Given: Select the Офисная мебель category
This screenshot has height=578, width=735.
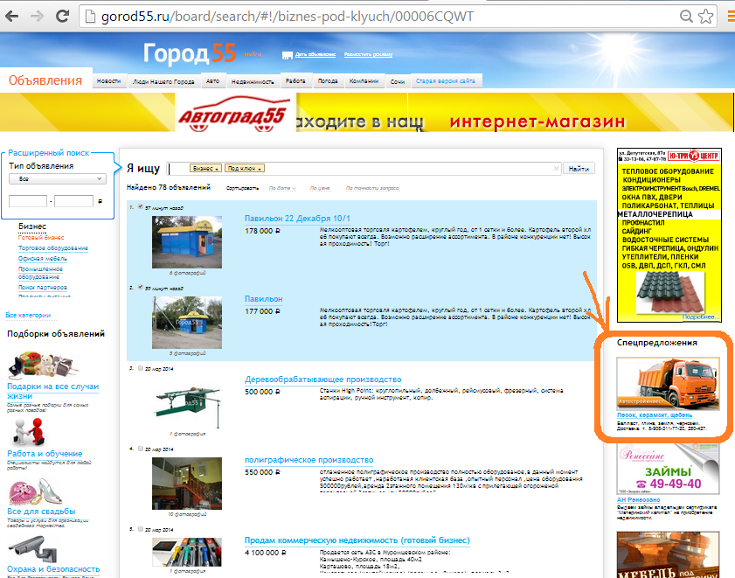Looking at the screenshot, I should 43,259.
